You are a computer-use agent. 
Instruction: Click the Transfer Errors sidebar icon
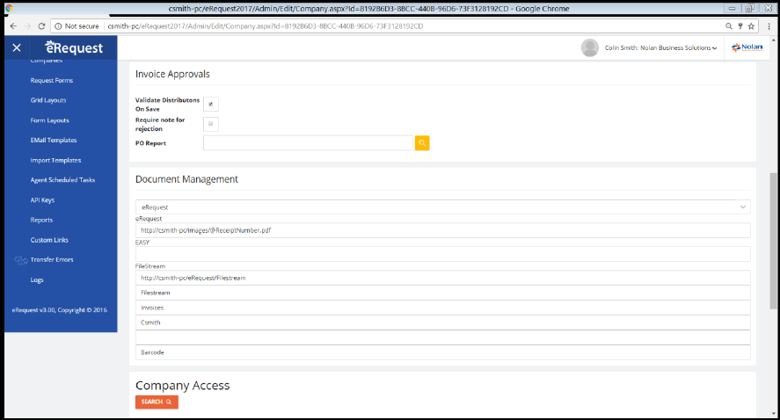coord(21,260)
